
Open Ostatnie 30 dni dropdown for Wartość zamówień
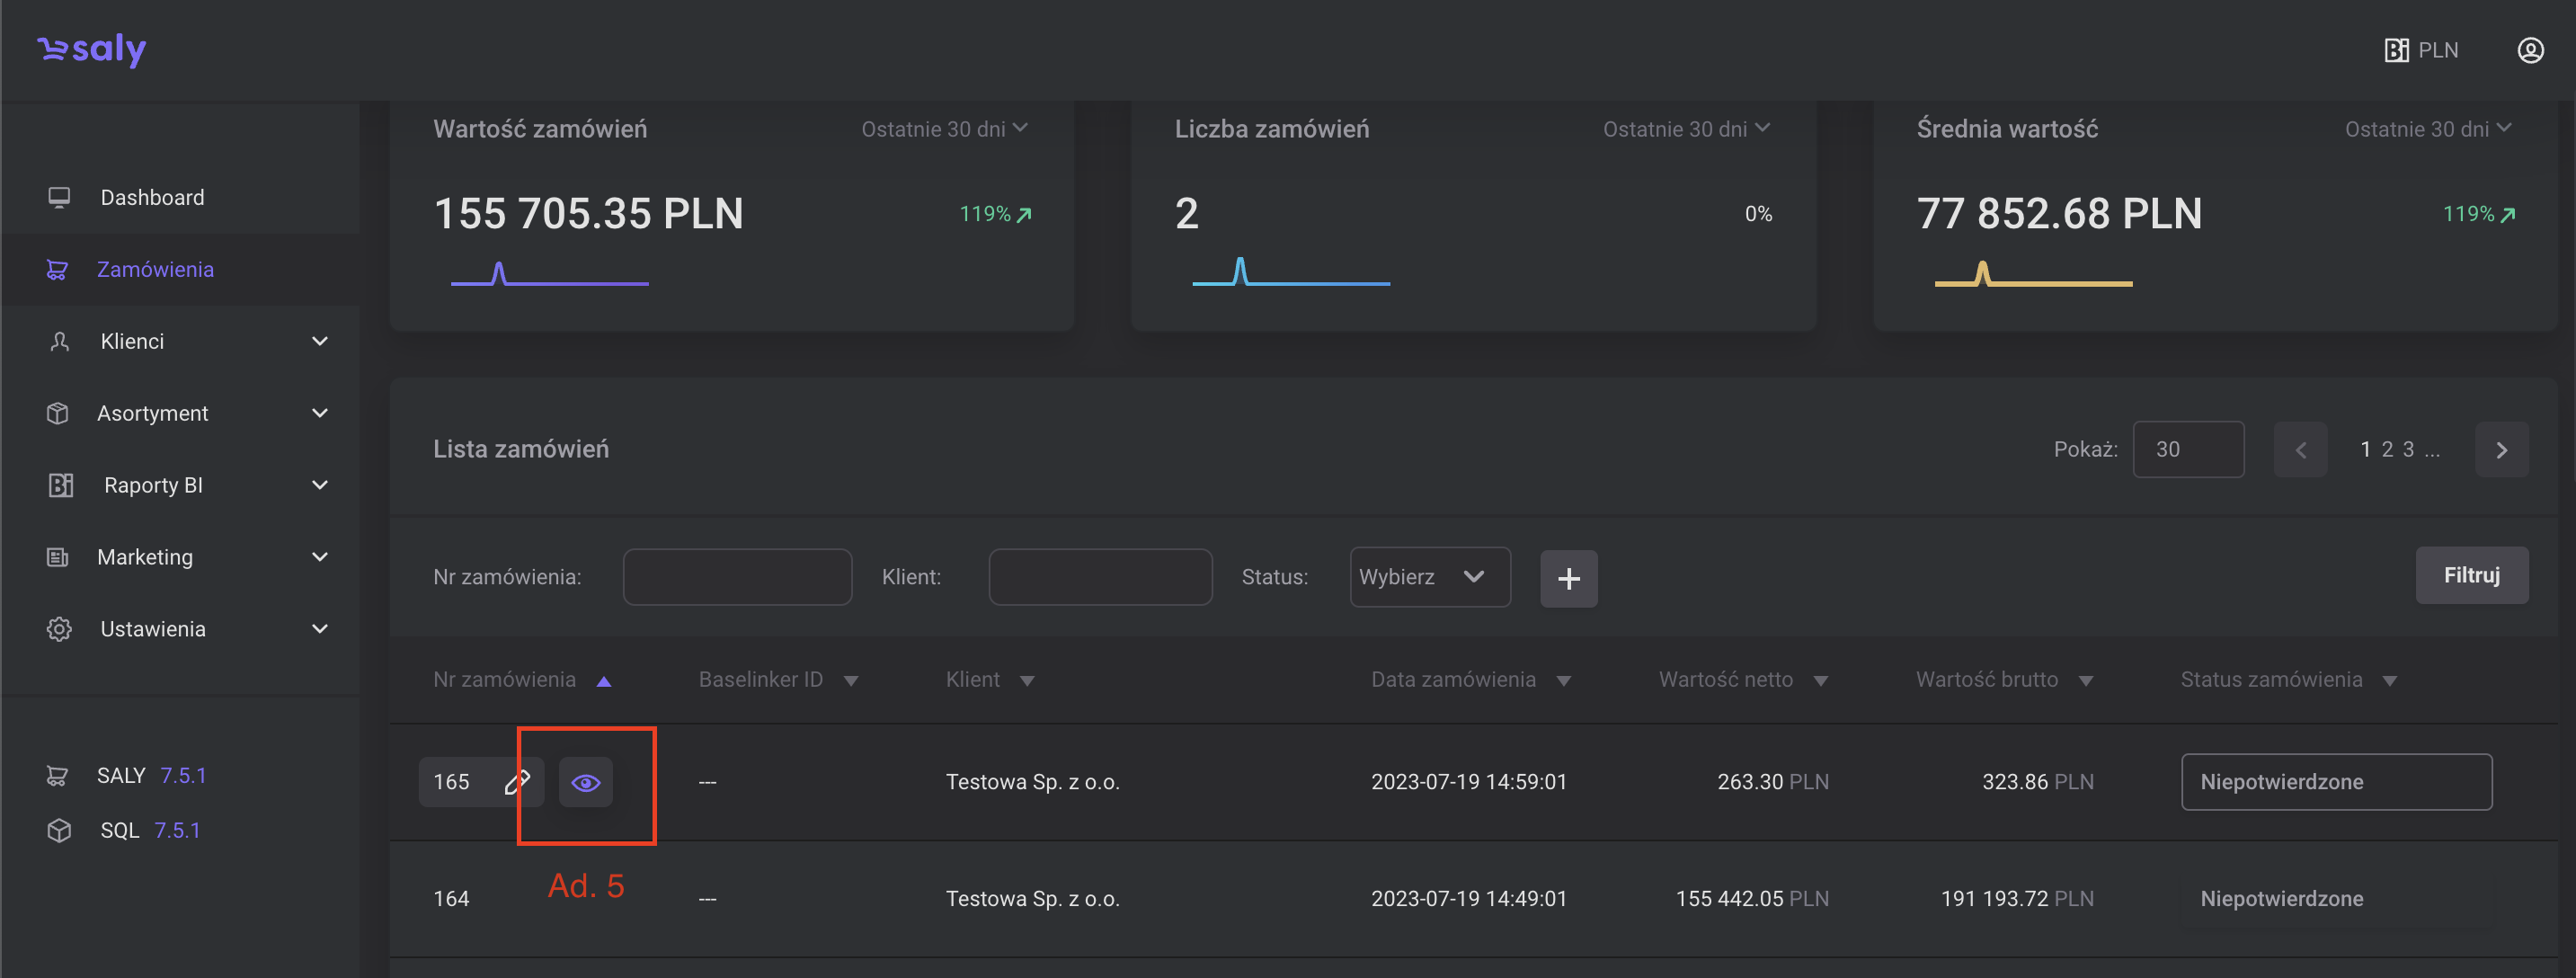pyautogui.click(x=944, y=129)
